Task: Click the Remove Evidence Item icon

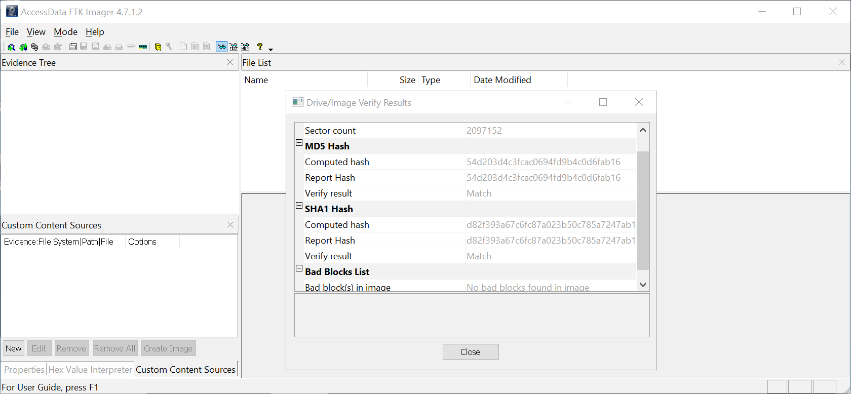Action: click(x=46, y=47)
